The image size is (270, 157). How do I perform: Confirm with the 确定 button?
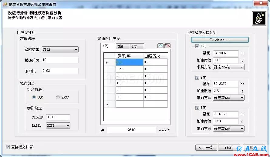229,147
